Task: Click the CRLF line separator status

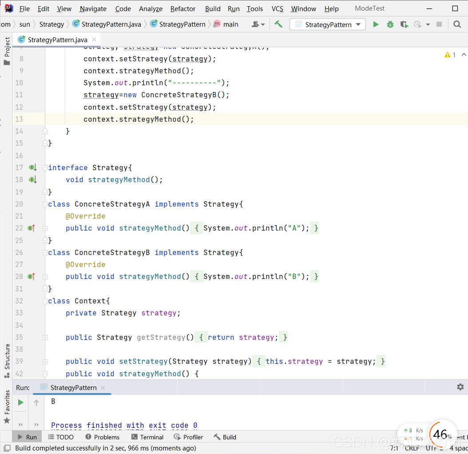Action: tap(412, 448)
